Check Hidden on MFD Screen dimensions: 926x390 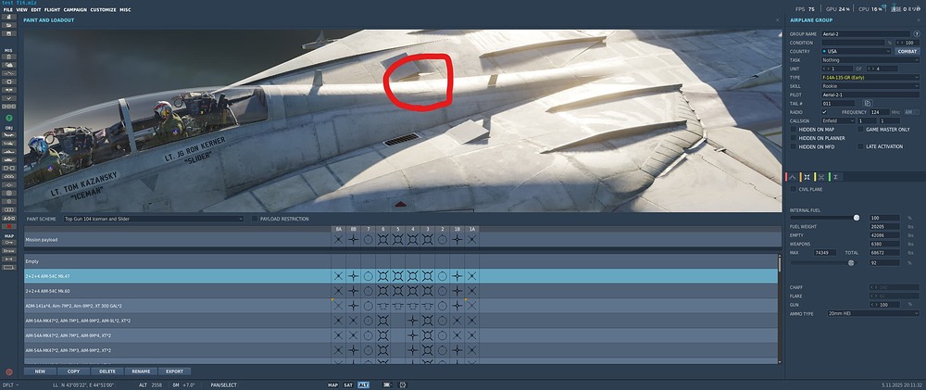click(794, 146)
